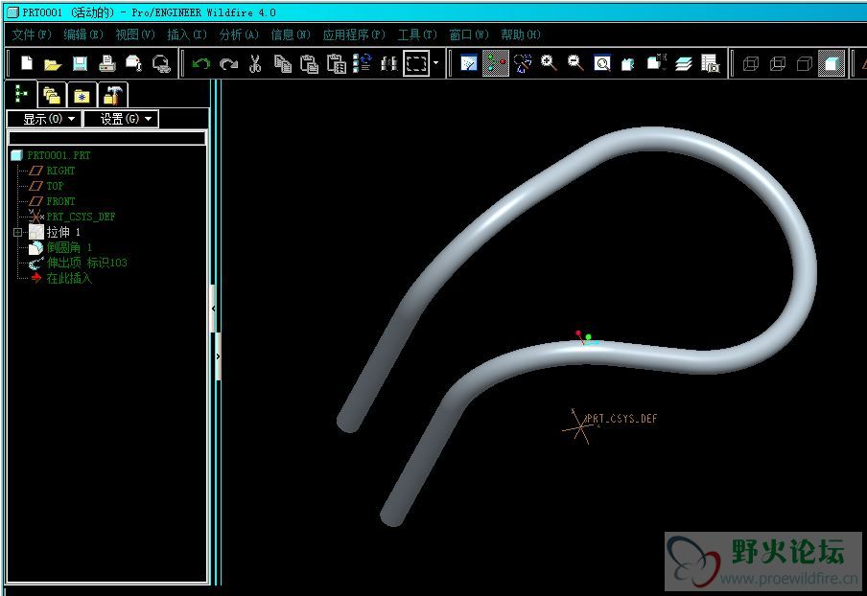Click the model tree search field
The width and height of the screenshot is (867, 596).
(106, 138)
